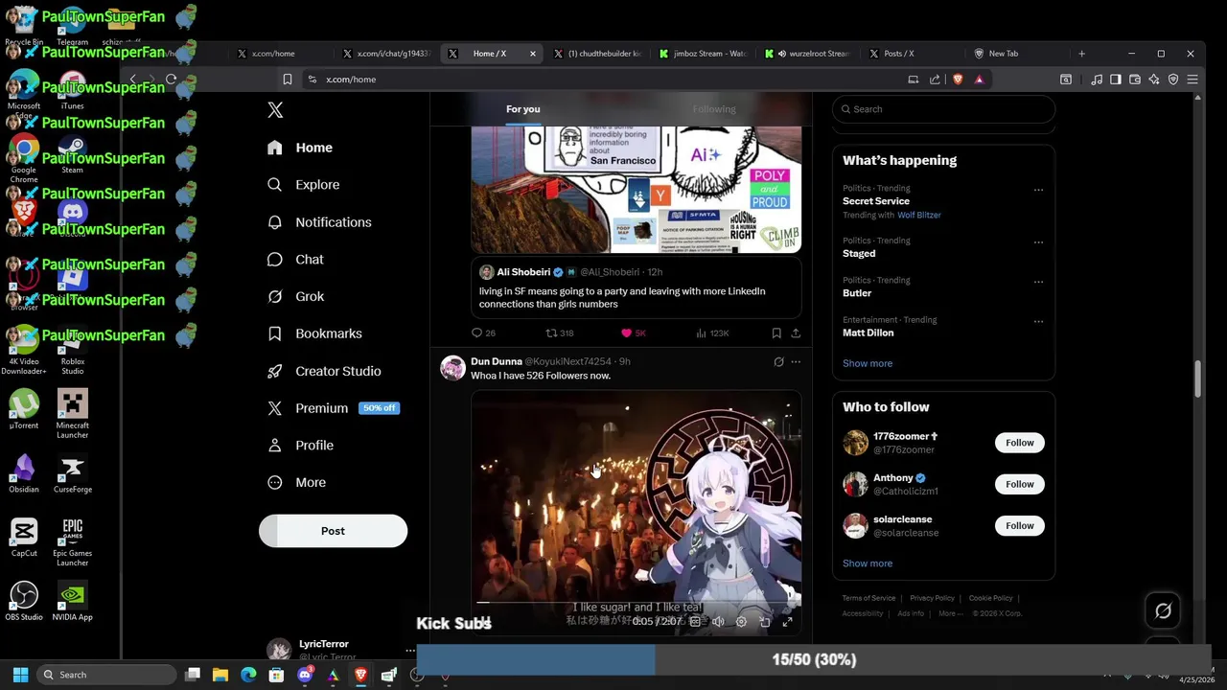Viewport: 1227px width, 690px height.
Task: Open the Wolf Blitzer trending link
Action: tap(918, 216)
